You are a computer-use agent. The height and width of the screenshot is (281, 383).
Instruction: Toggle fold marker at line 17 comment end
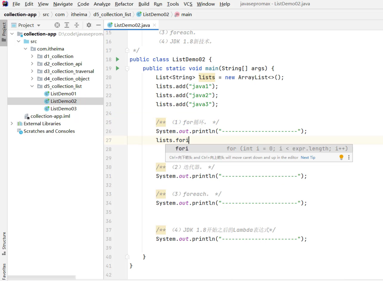[127, 50]
